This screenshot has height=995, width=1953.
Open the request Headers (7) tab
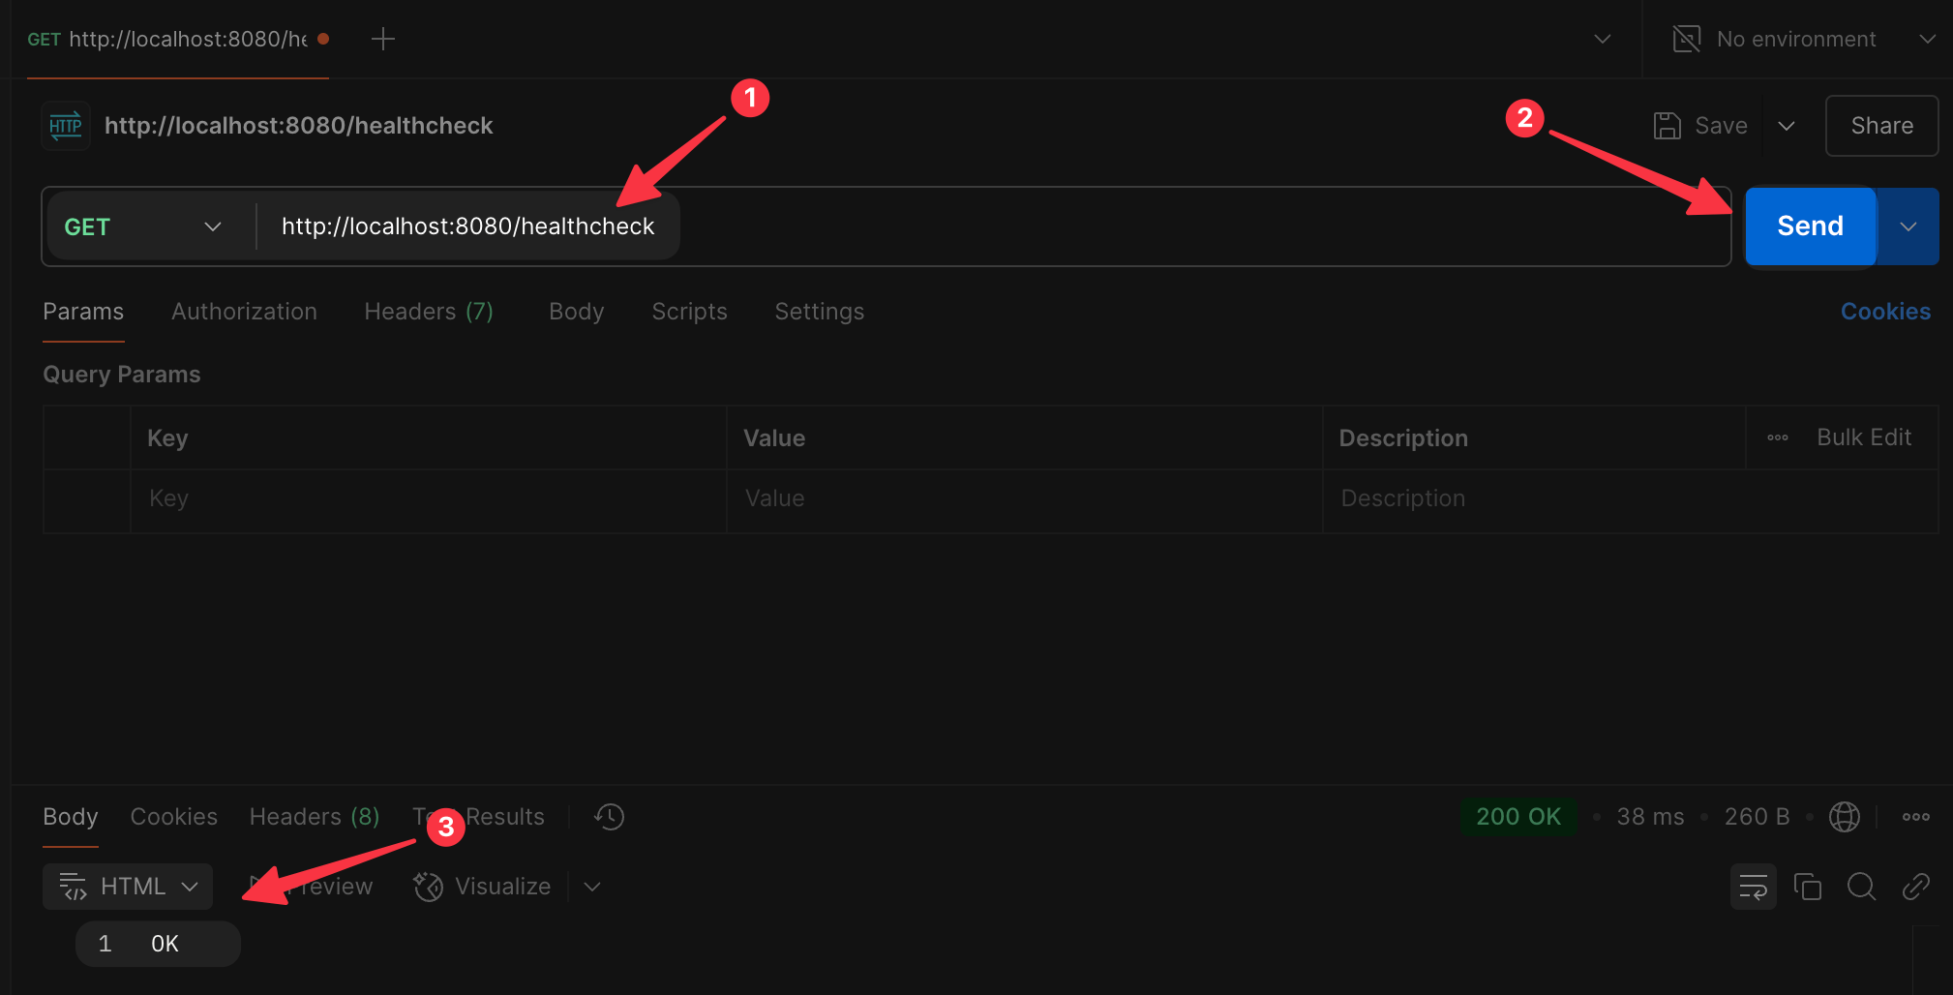click(x=429, y=312)
